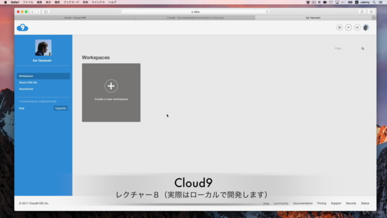This screenshot has width=387, height=218.
Task: Open the ブックマーク menu
Action: tap(71, 2)
